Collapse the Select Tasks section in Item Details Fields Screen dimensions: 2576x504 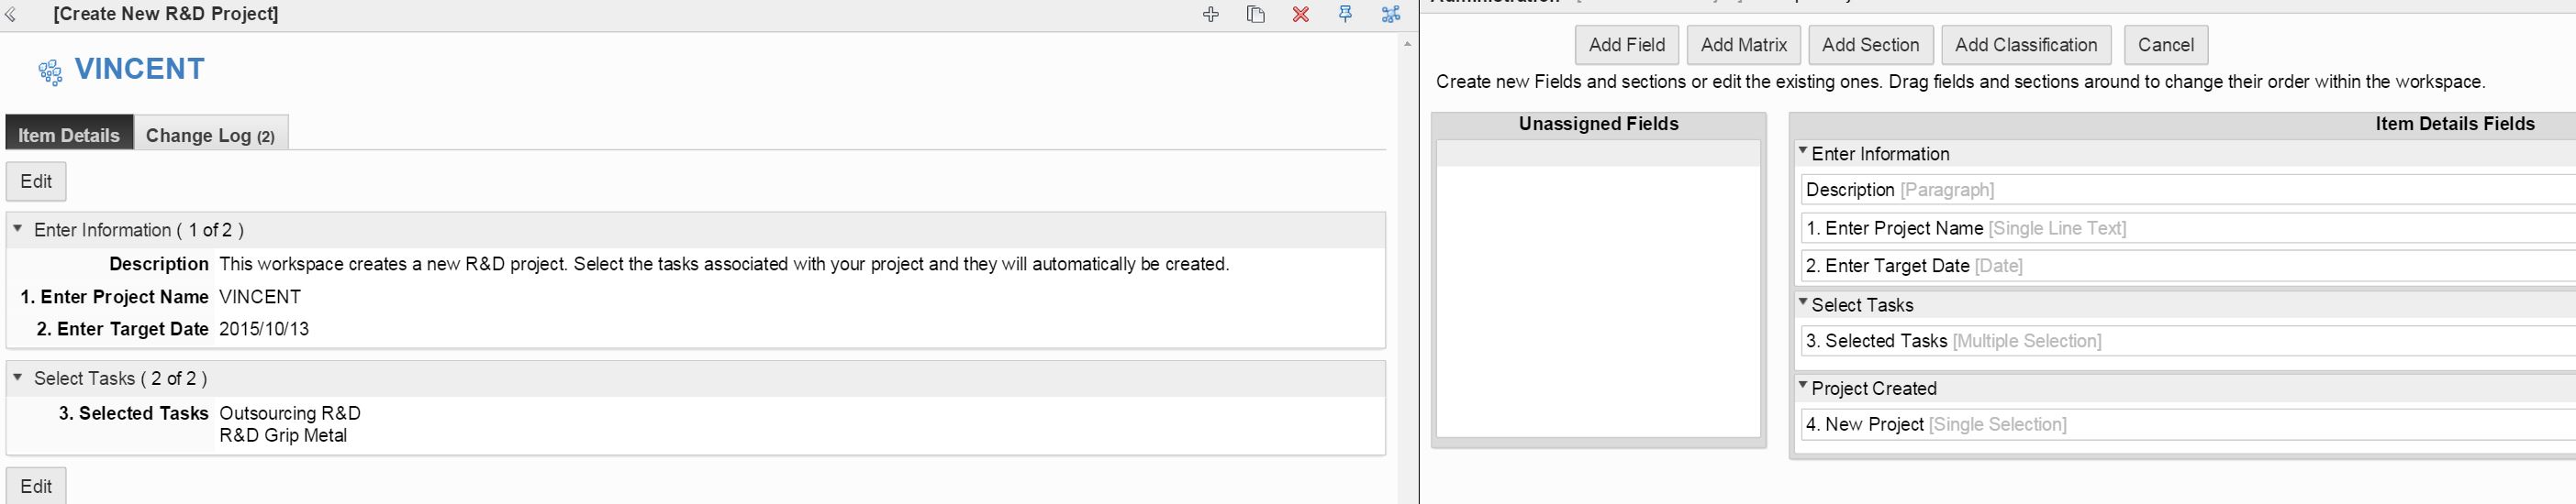tap(1803, 302)
